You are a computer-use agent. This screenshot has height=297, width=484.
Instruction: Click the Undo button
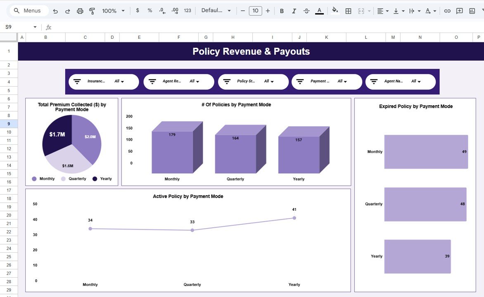55,11
